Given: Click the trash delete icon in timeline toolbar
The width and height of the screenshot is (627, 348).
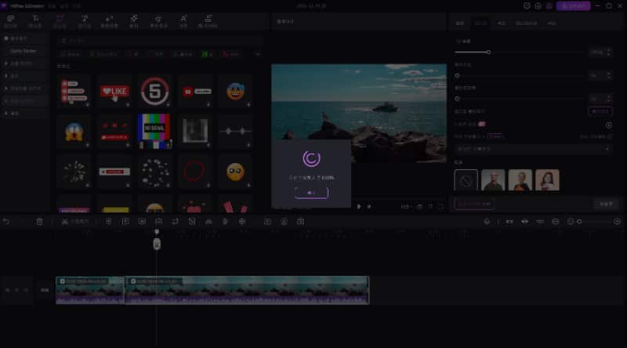Looking at the screenshot, I should [x=40, y=222].
